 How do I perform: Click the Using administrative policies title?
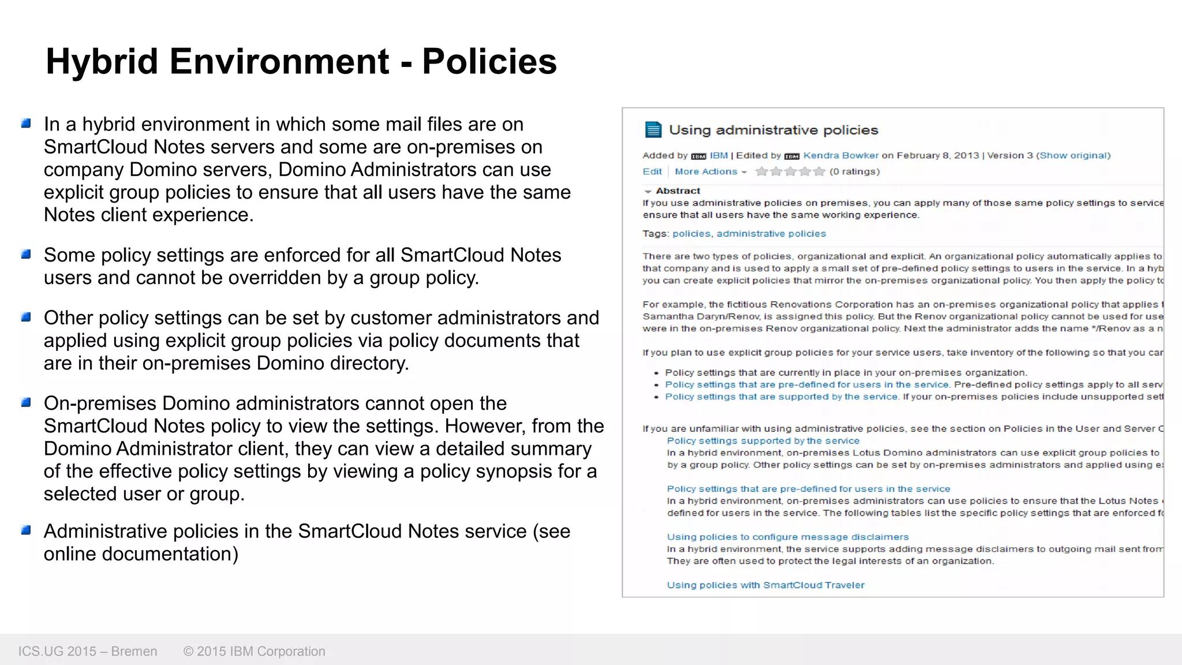coord(773,130)
